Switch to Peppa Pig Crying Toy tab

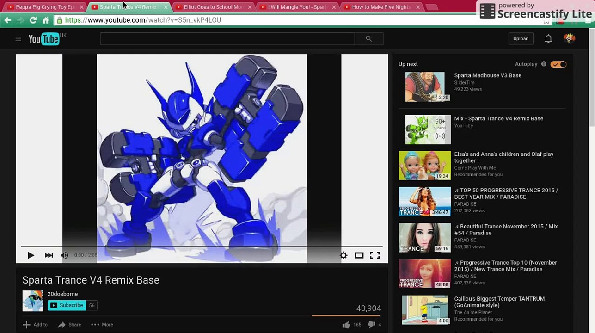tap(45, 7)
